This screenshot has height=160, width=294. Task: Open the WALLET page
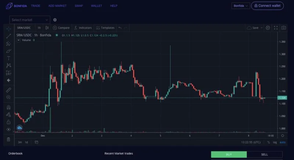[x=96, y=6]
